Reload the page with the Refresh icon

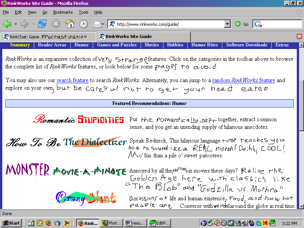point(42,24)
